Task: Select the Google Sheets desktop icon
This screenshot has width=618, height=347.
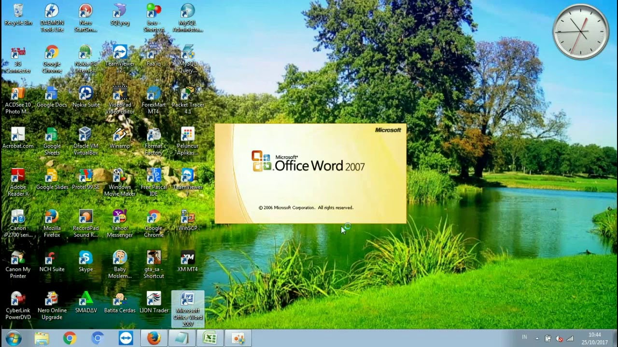Action: click(52, 142)
